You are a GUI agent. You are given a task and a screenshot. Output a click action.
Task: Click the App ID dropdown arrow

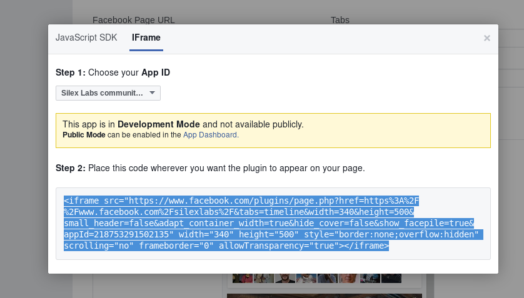(x=152, y=92)
